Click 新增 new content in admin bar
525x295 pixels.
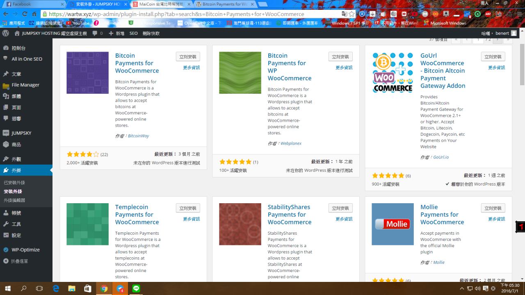[117, 33]
